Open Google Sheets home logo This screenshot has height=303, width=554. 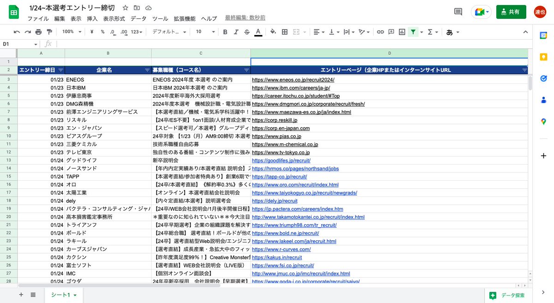pos(13,12)
